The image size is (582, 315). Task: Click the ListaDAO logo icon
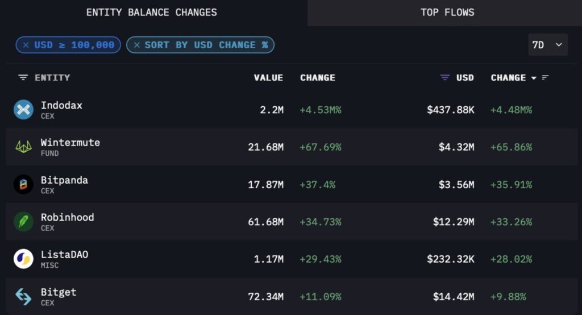pyautogui.click(x=23, y=259)
